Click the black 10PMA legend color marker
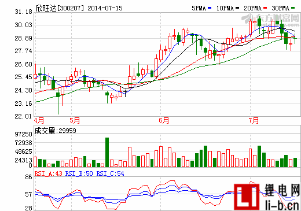The image size is (301, 211). pos(237,8)
